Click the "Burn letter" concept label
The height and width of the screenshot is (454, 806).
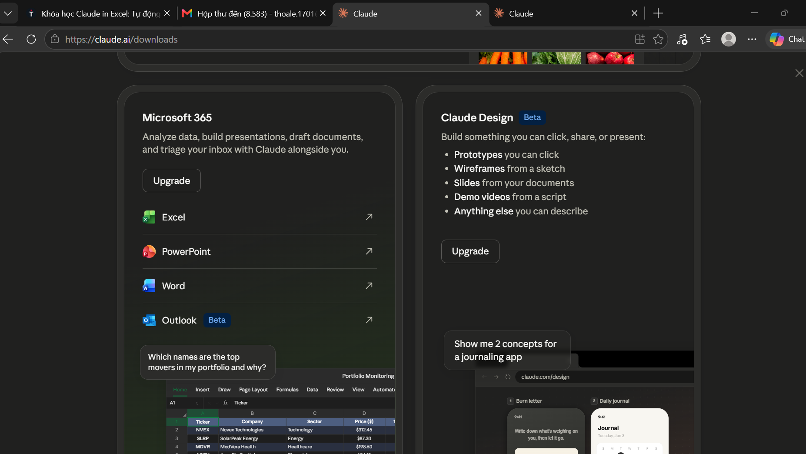pyautogui.click(x=529, y=401)
